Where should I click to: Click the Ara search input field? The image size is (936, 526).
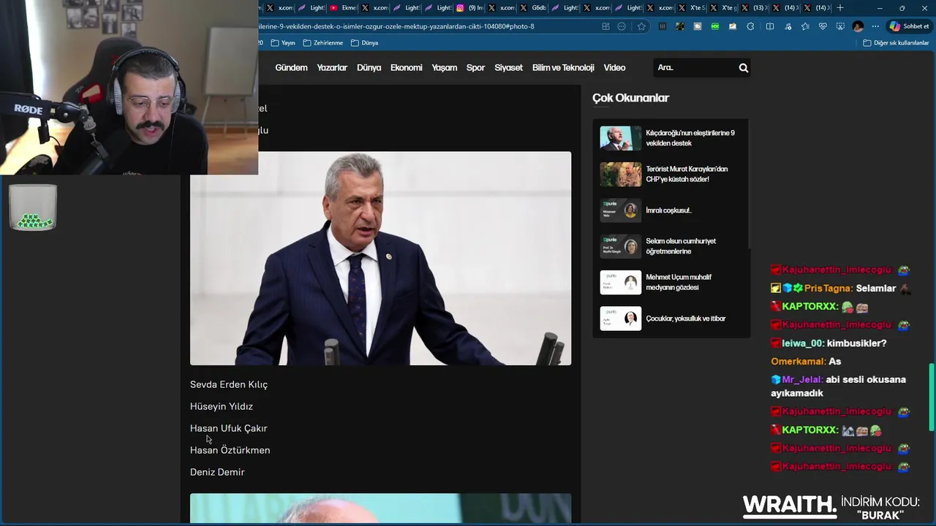695,68
